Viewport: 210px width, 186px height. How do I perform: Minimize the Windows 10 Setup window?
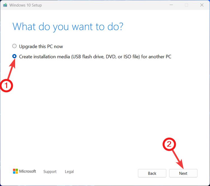pos(171,5)
